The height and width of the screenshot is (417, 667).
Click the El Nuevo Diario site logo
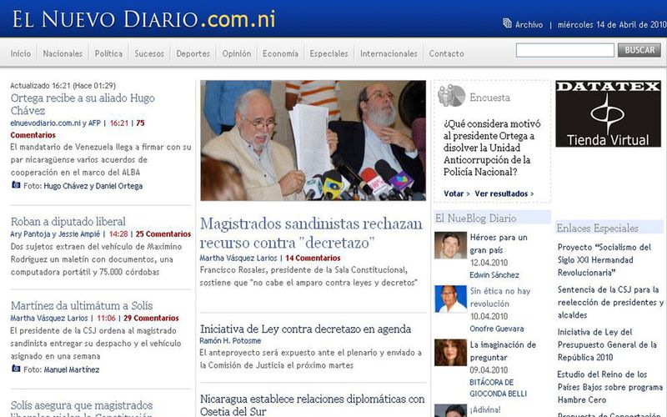click(x=143, y=19)
